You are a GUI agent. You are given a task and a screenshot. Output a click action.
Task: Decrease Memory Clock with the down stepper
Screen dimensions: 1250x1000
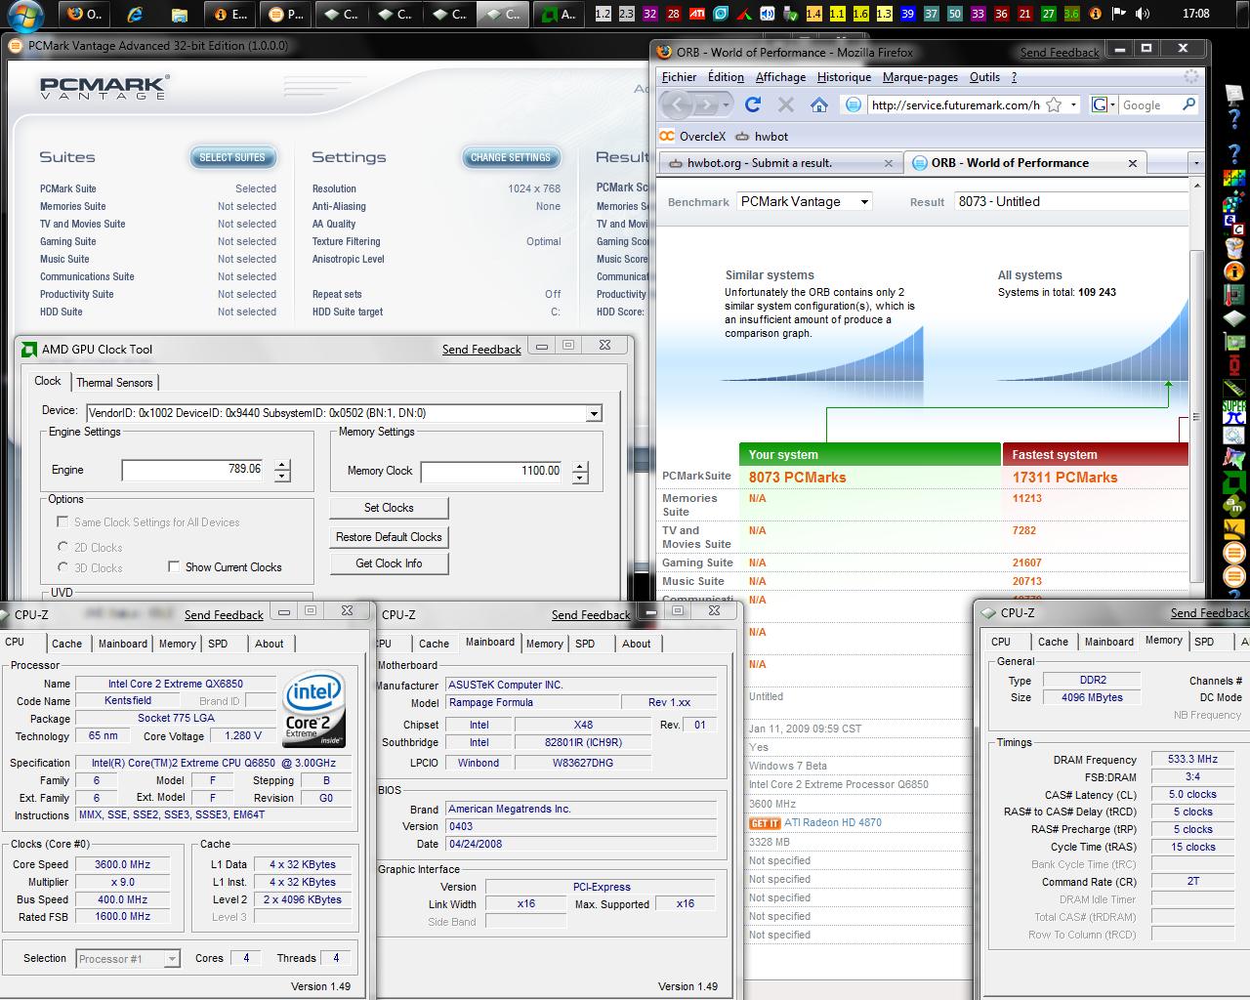click(x=580, y=477)
